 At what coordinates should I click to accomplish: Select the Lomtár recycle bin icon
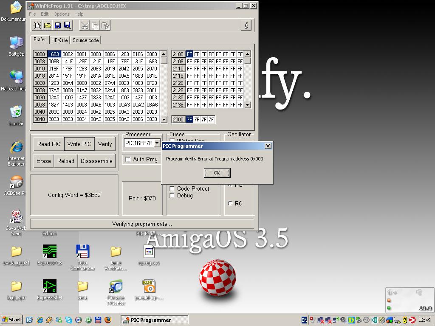pos(16,116)
